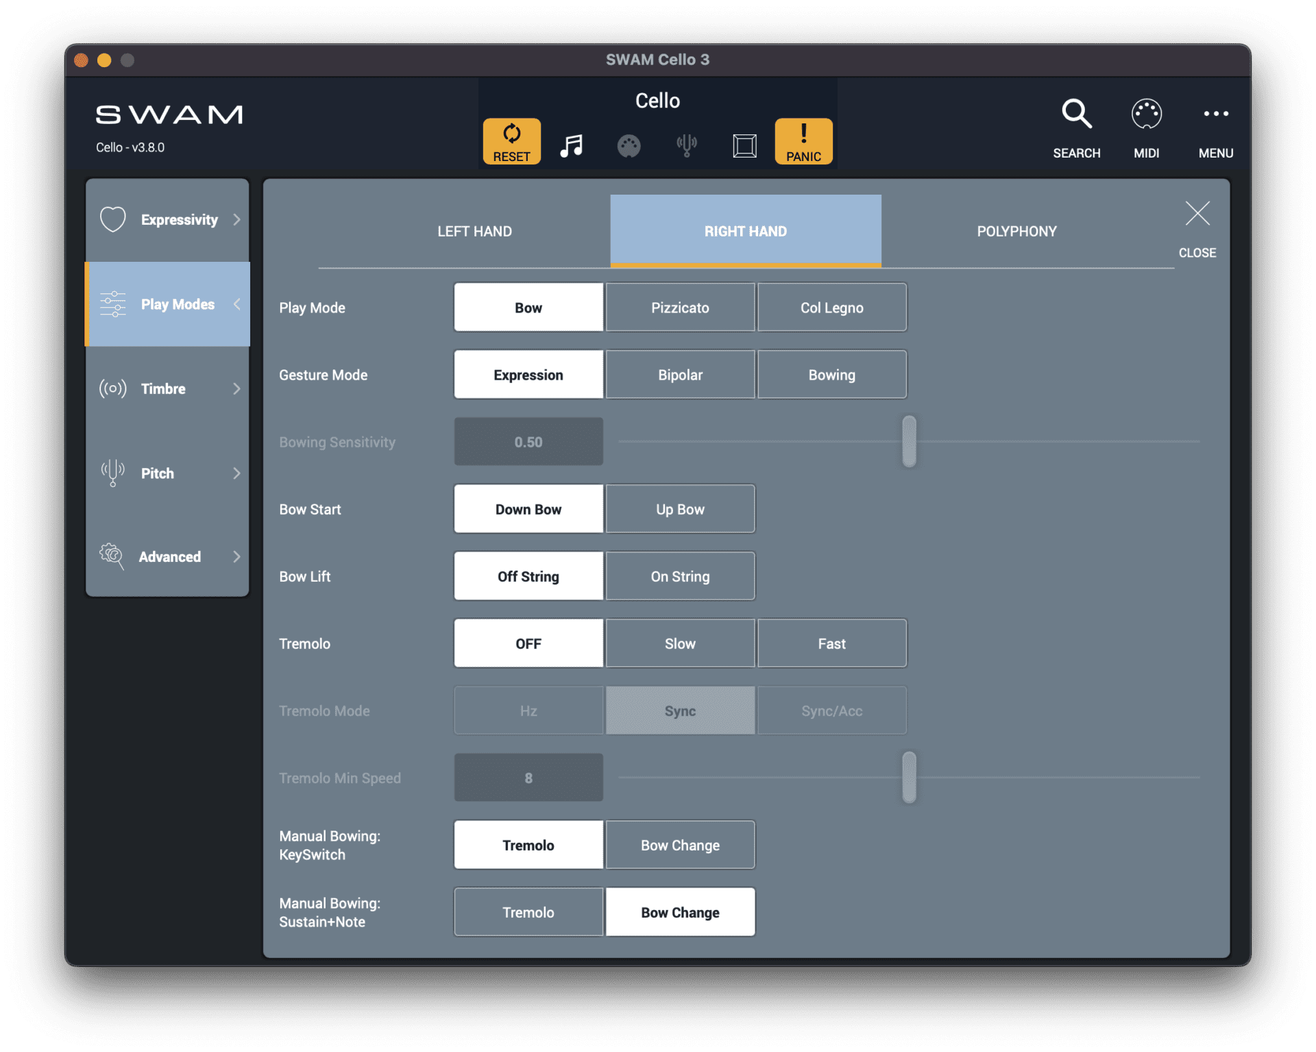
Task: Set Tremolo speed to Fast
Action: 831,643
